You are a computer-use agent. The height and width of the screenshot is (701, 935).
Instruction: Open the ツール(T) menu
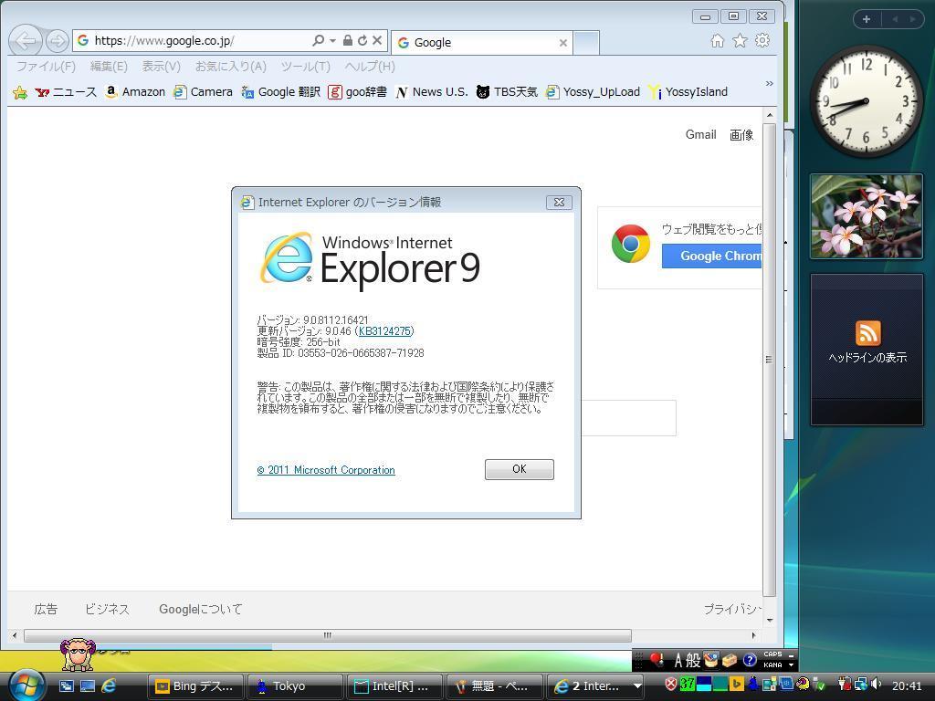[305, 66]
